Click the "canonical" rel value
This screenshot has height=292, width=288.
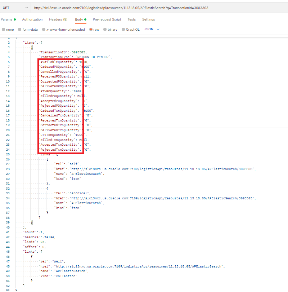pyautogui.click(x=78, y=193)
